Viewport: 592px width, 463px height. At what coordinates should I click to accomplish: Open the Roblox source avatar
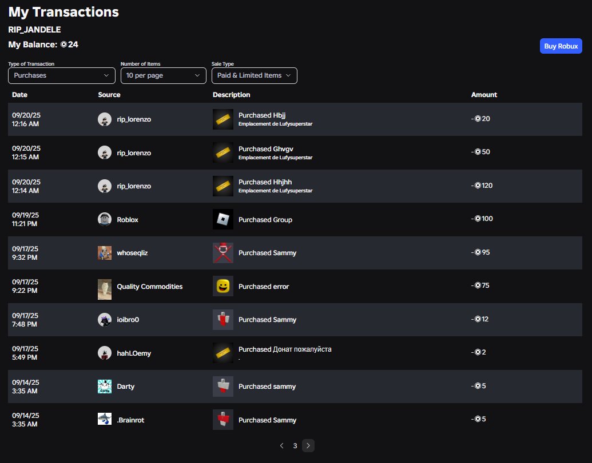(x=105, y=219)
